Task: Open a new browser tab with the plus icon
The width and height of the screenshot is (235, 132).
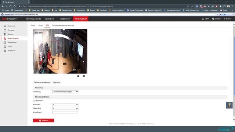Action: click(x=33, y=2)
